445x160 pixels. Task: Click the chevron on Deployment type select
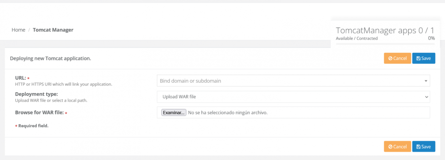[x=426, y=97]
